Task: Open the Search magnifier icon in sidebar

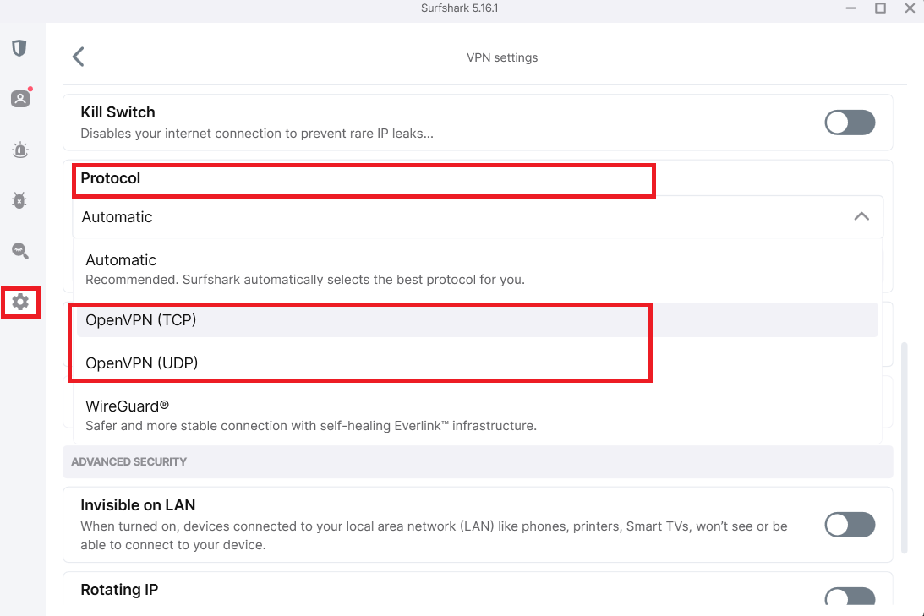Action: click(20, 251)
